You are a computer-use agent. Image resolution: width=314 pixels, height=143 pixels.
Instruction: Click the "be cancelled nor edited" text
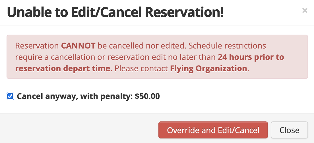point(141,46)
